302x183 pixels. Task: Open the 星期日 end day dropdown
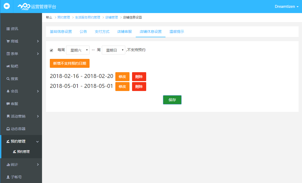tap(114, 50)
